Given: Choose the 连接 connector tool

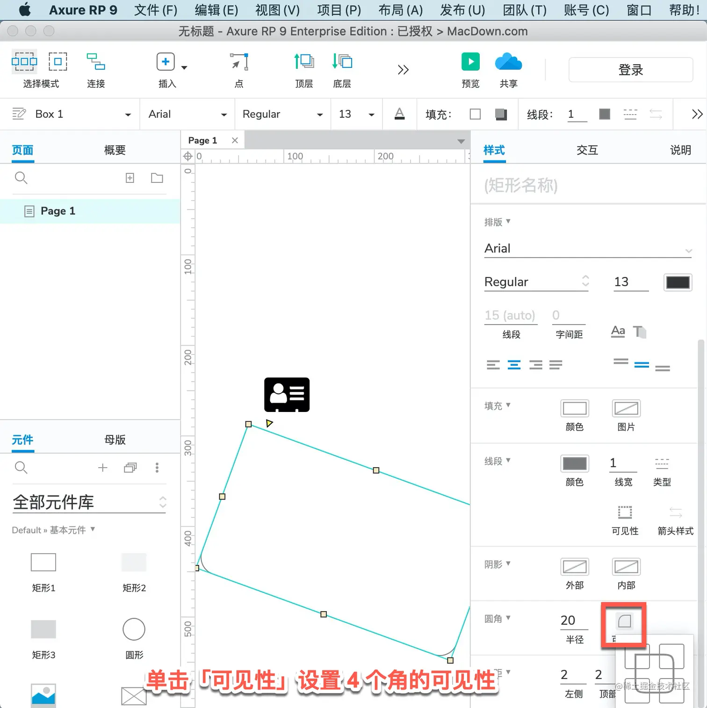Looking at the screenshot, I should (x=96, y=62).
